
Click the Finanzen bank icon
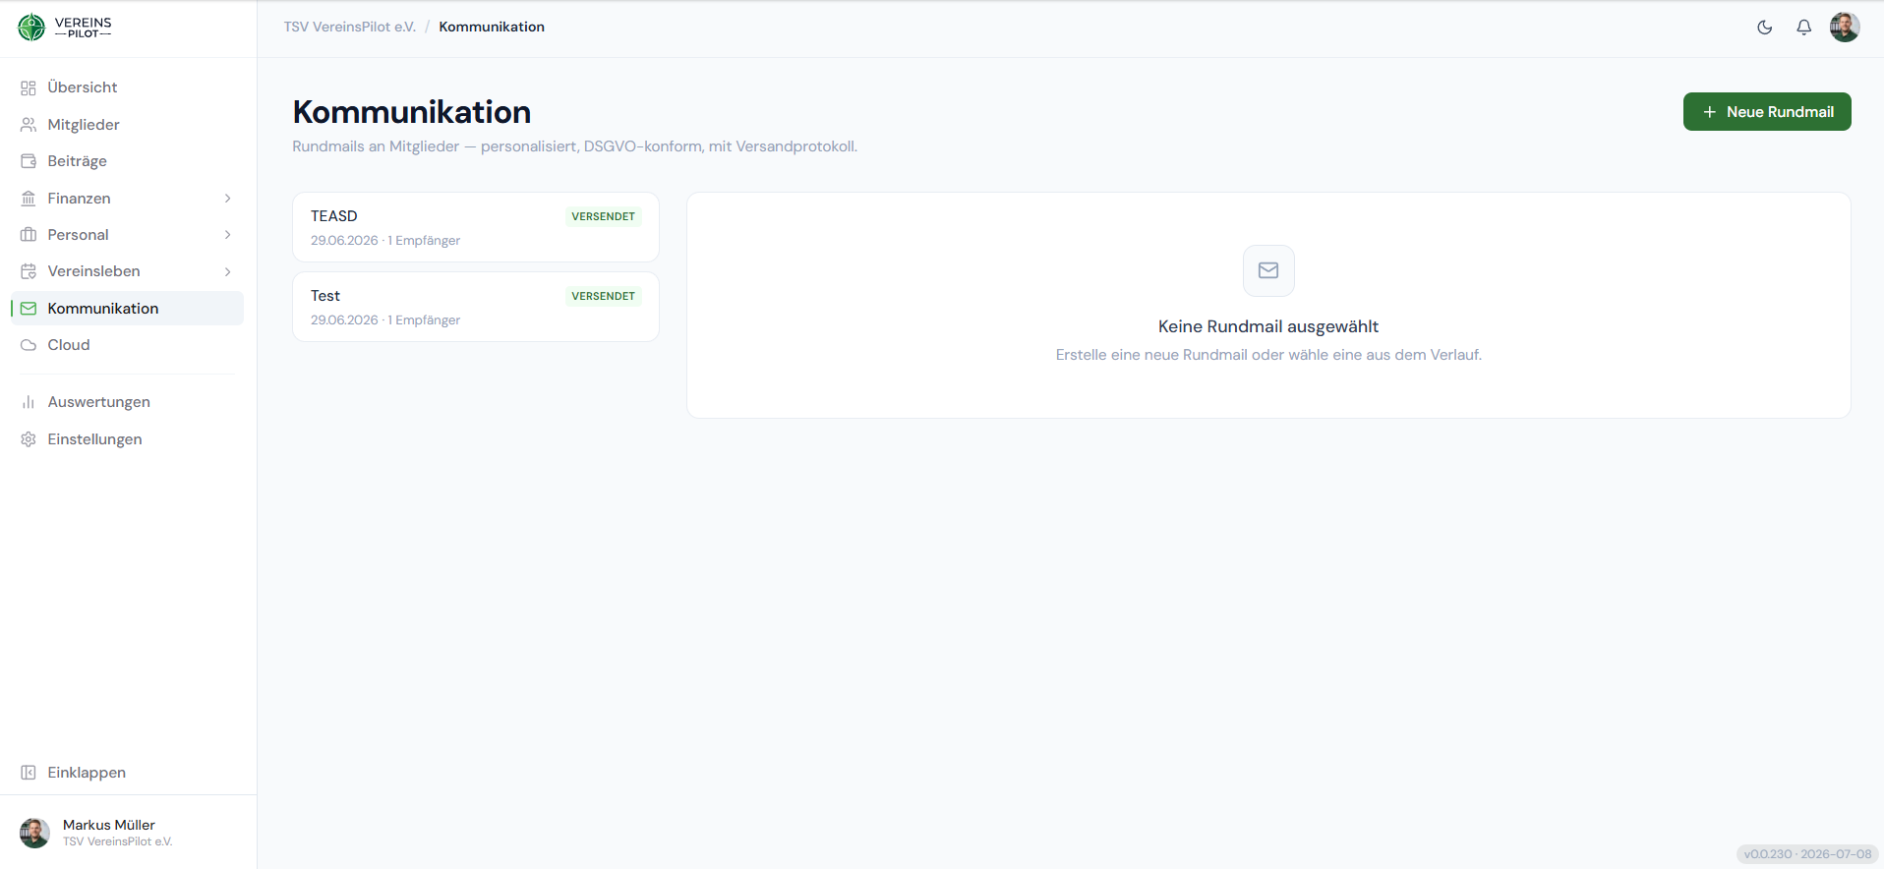pyautogui.click(x=29, y=199)
